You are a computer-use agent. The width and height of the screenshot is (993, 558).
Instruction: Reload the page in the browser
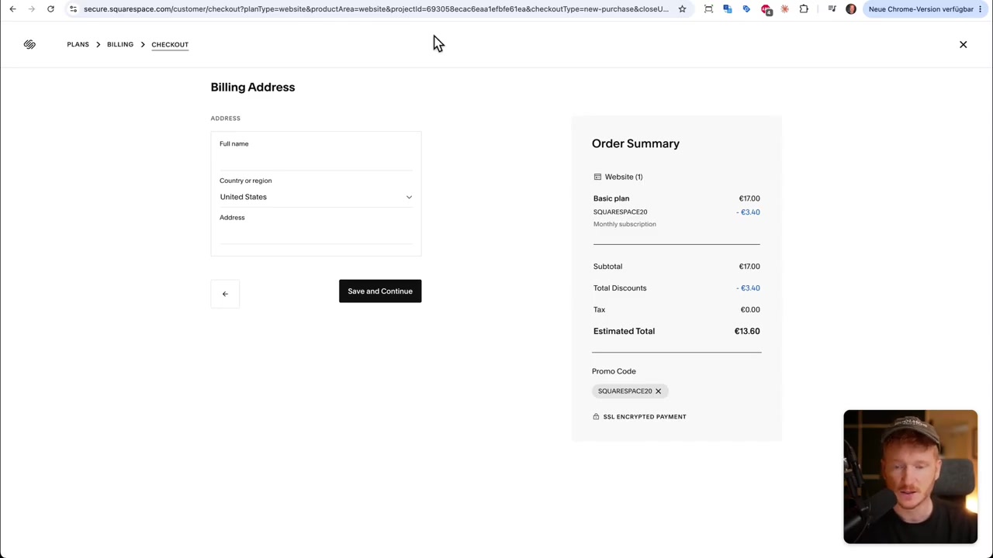(50, 9)
